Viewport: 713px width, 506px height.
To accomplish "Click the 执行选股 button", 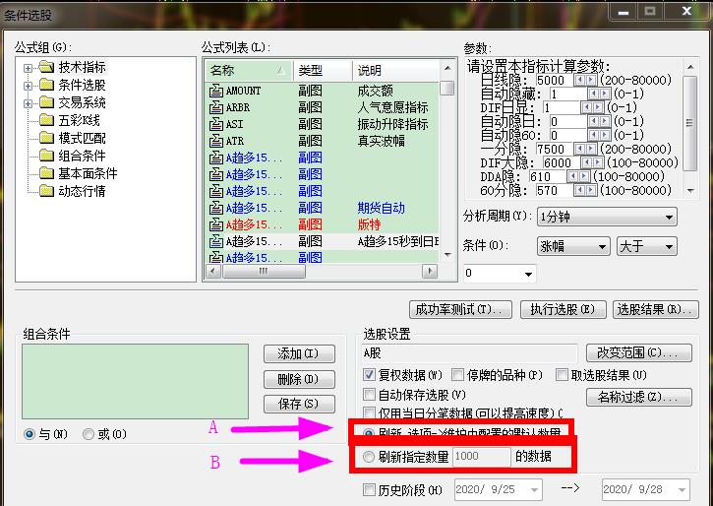I will click(x=560, y=309).
